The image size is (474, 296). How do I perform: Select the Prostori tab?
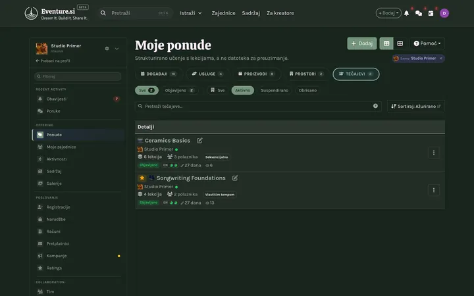(307, 74)
